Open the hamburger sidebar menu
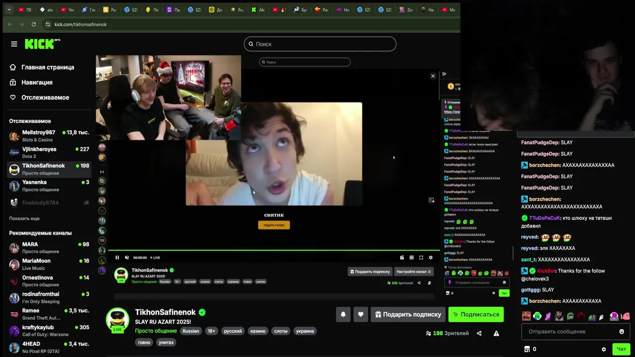Screen dimensions: 635x357 tap(14, 44)
